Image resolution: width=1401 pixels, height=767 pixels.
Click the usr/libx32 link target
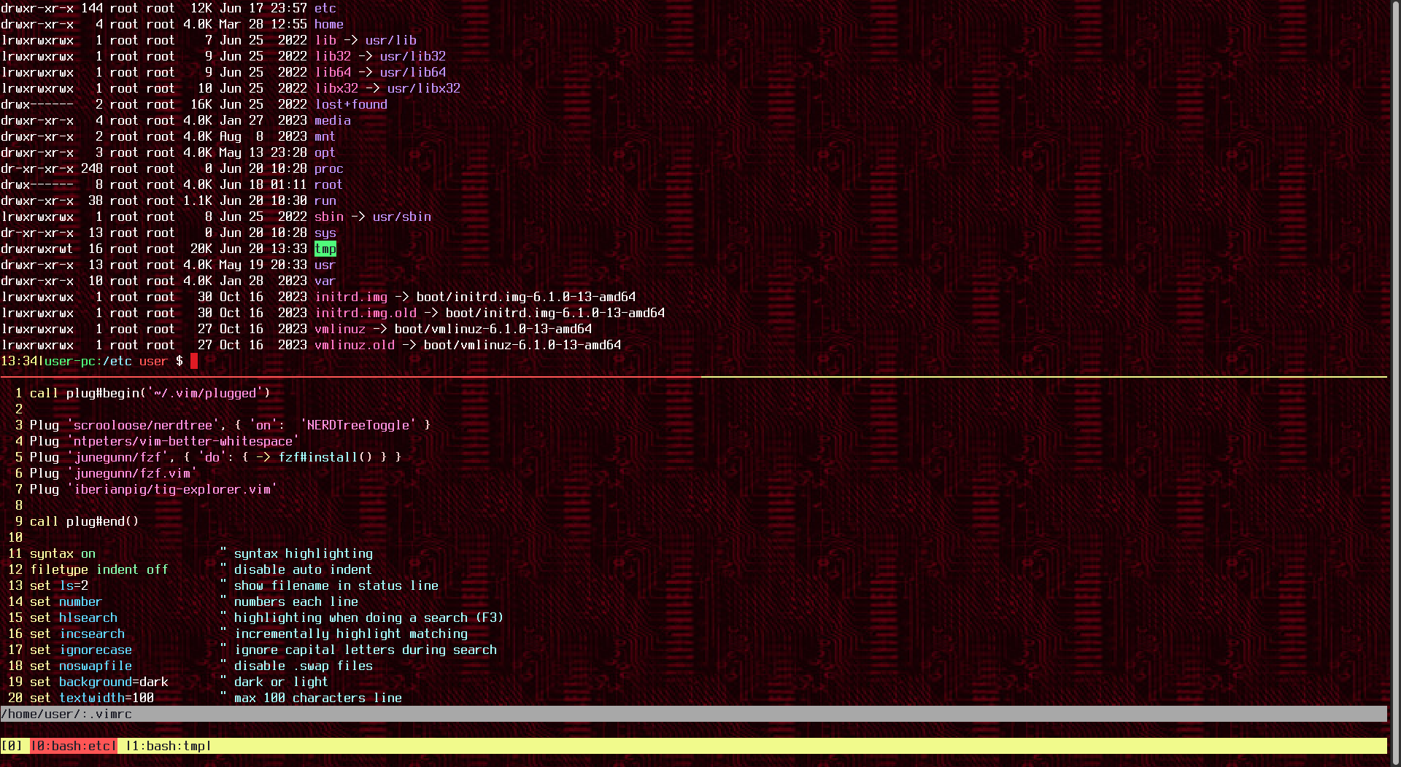tap(424, 88)
